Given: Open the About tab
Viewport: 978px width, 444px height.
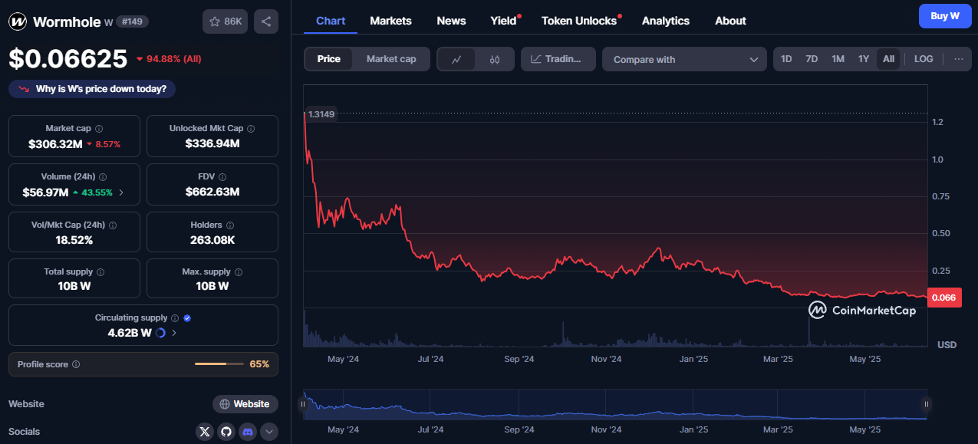Looking at the screenshot, I should click(730, 21).
